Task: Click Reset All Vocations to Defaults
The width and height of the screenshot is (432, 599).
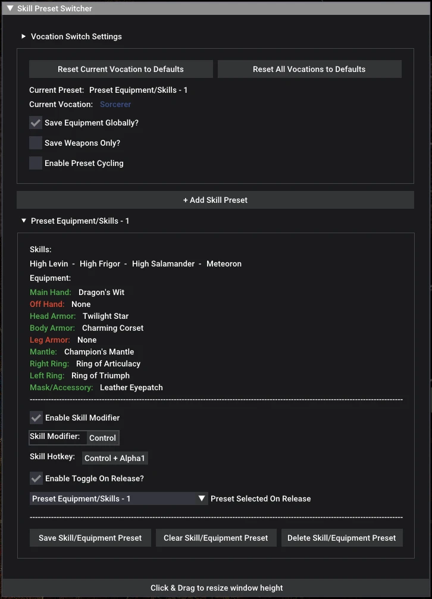Action: 309,69
